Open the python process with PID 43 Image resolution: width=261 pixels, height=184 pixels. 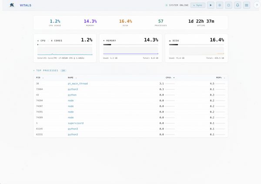pyautogui.click(x=72, y=95)
